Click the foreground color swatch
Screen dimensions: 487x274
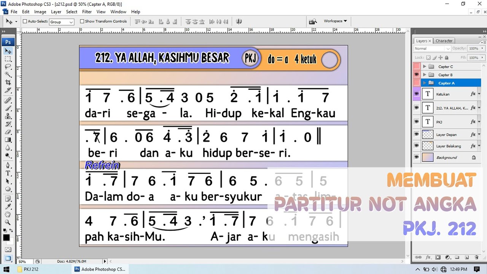coord(6,237)
